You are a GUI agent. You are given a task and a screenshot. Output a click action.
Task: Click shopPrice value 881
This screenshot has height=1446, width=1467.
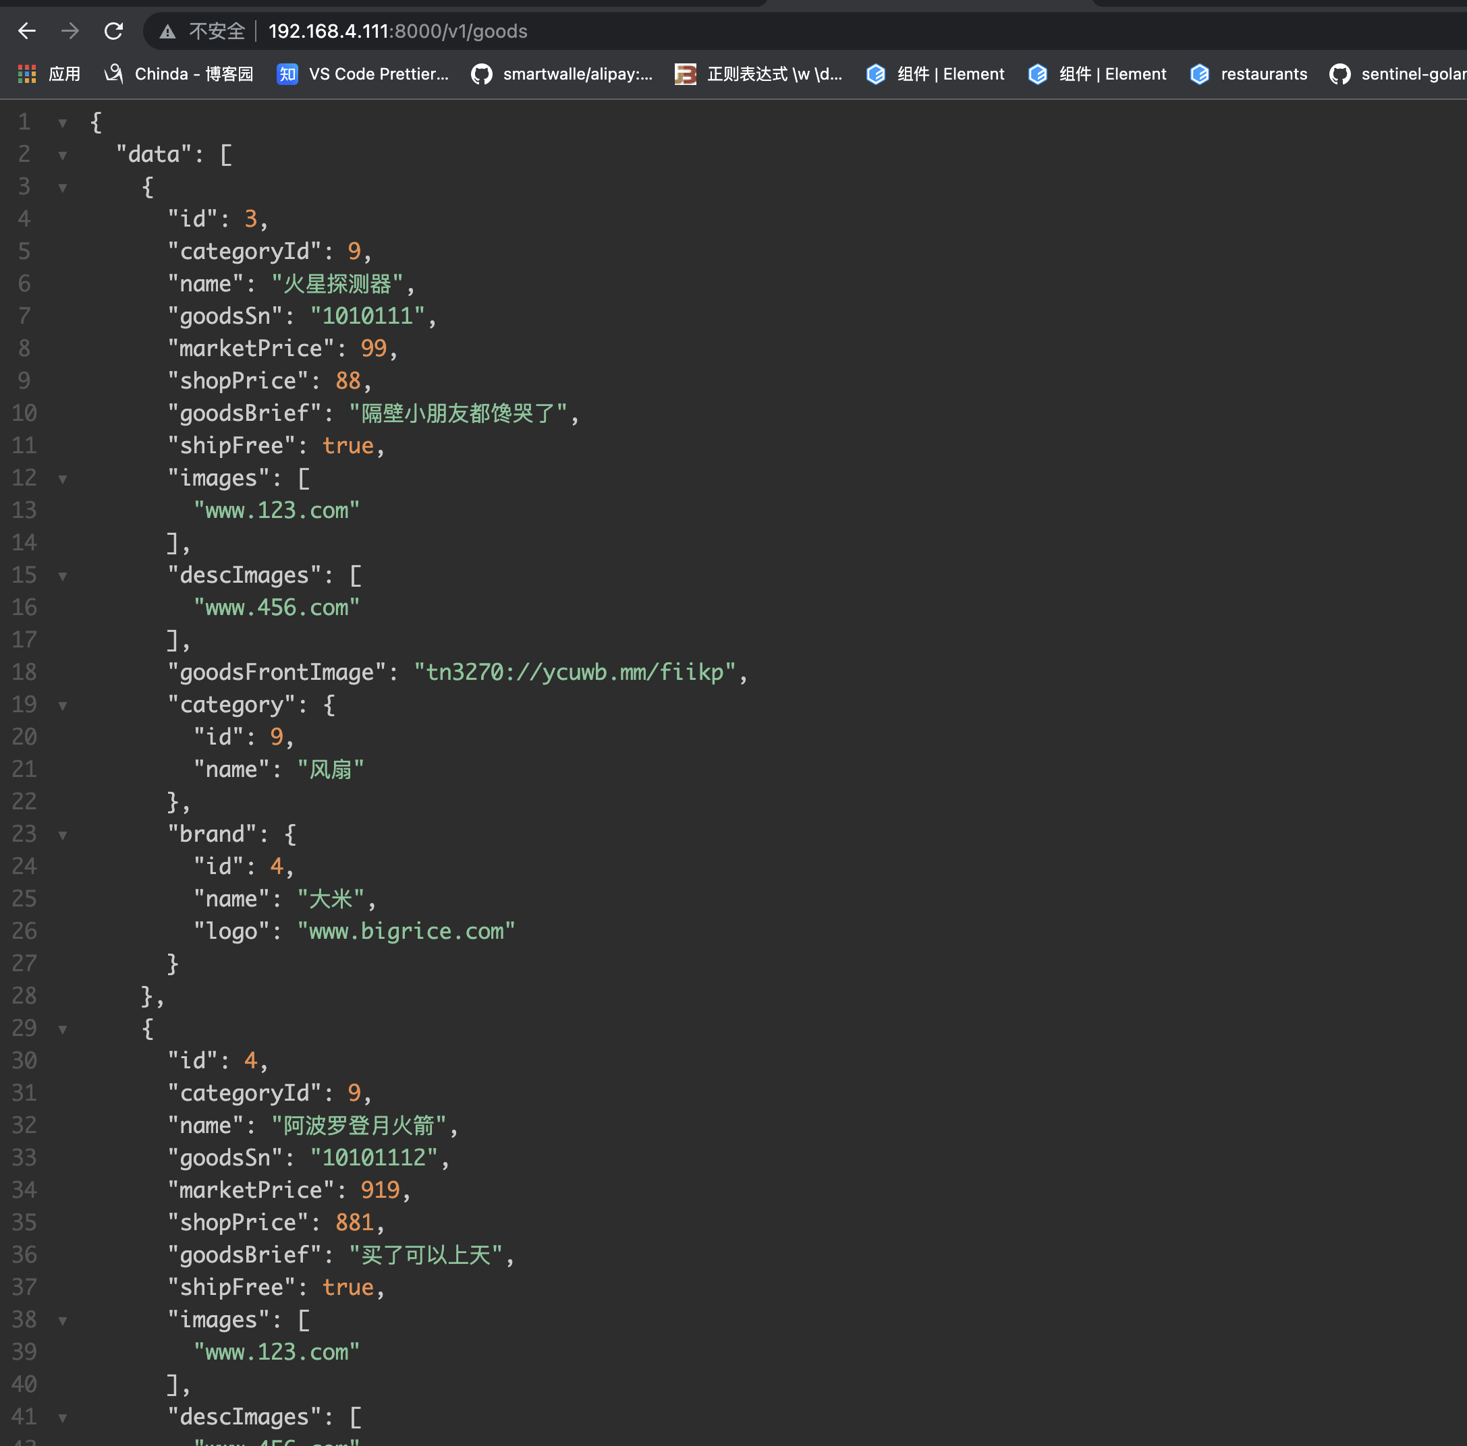tap(354, 1223)
